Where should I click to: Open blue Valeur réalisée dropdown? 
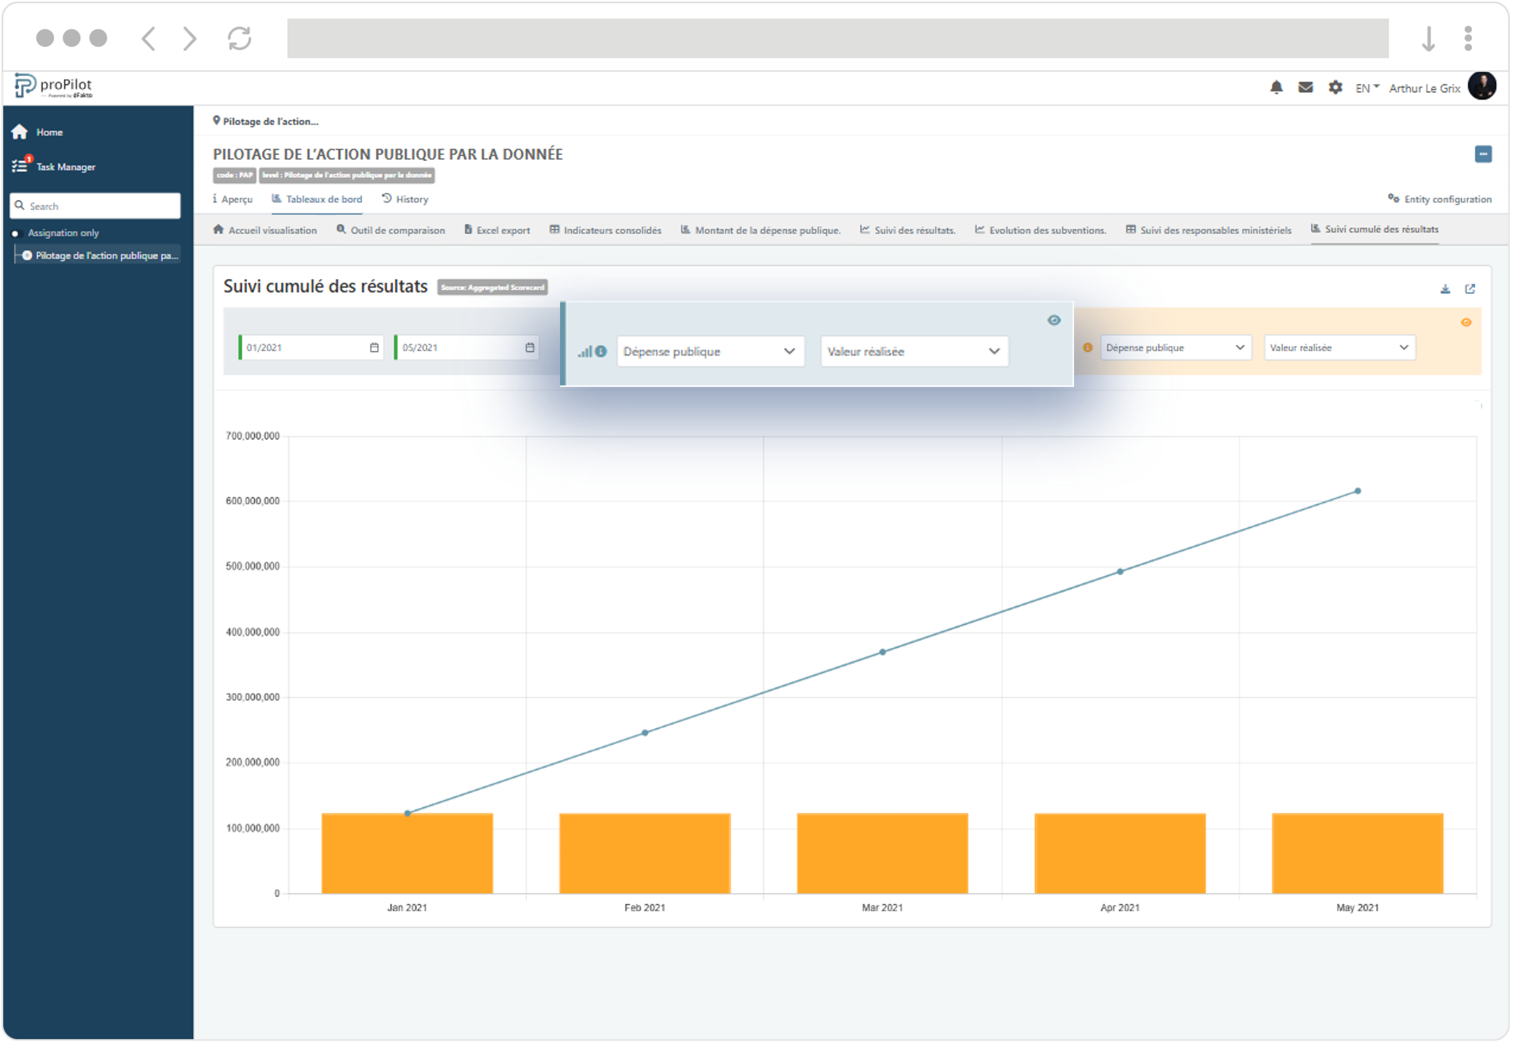pyautogui.click(x=914, y=352)
